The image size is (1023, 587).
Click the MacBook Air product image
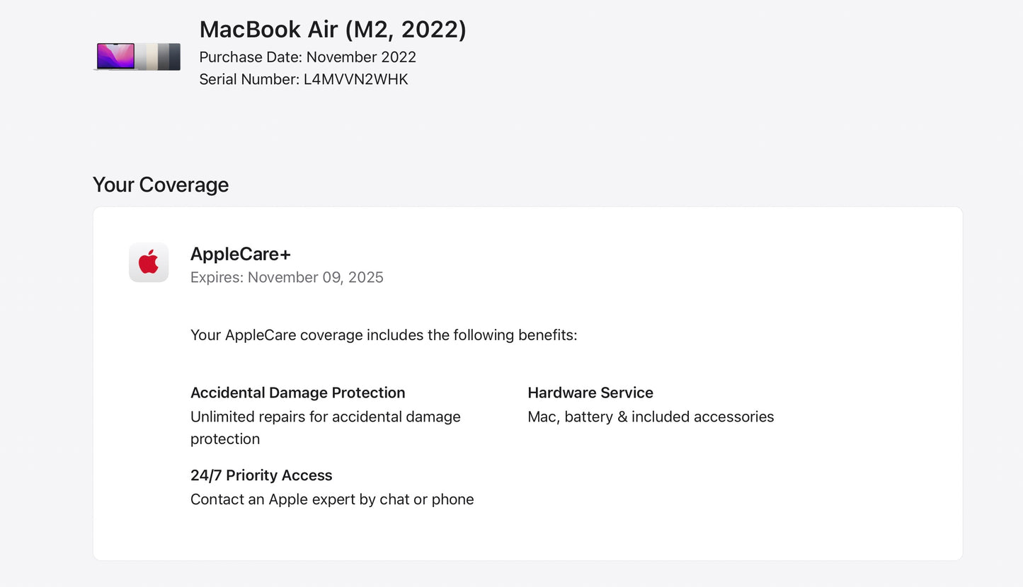pyautogui.click(x=137, y=57)
